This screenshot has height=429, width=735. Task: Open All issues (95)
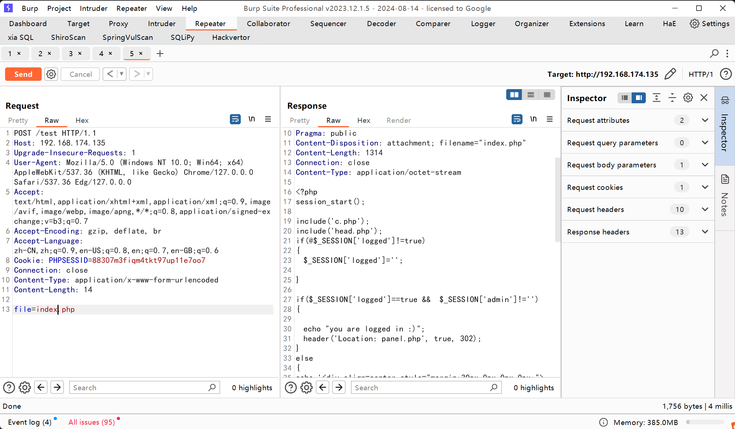pyautogui.click(x=91, y=422)
